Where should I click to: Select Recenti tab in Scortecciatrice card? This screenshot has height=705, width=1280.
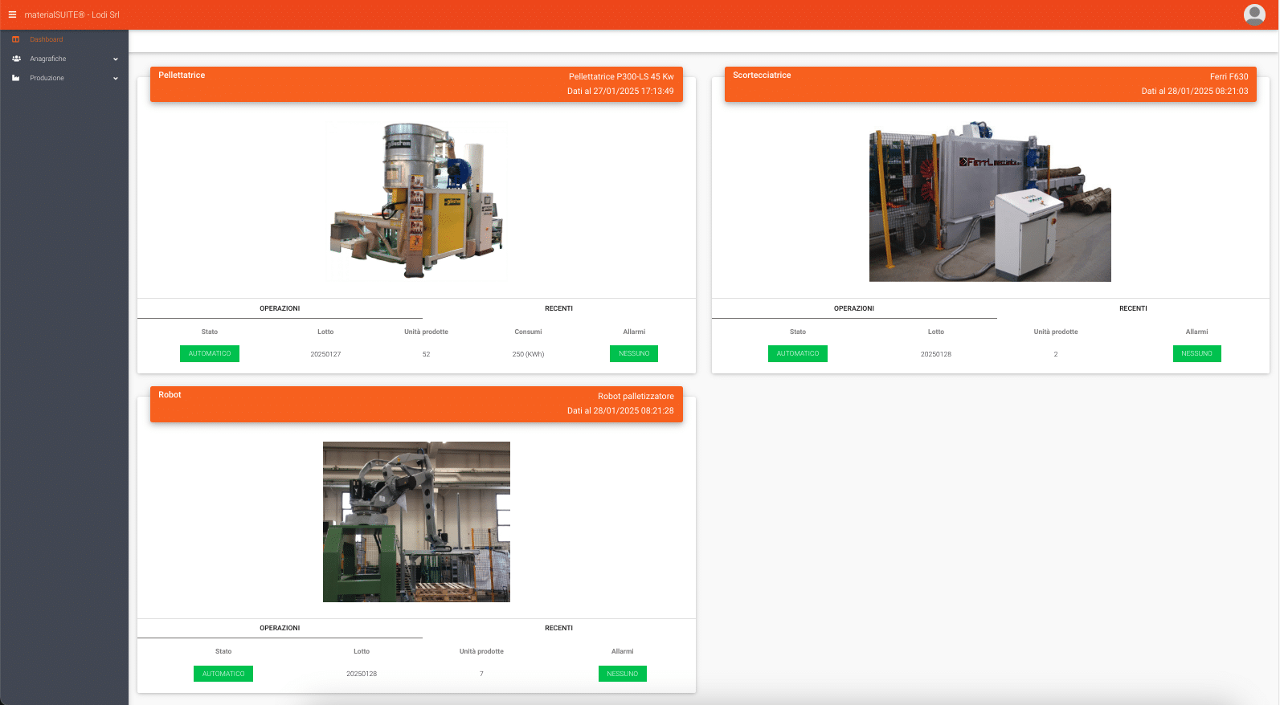coord(1133,308)
